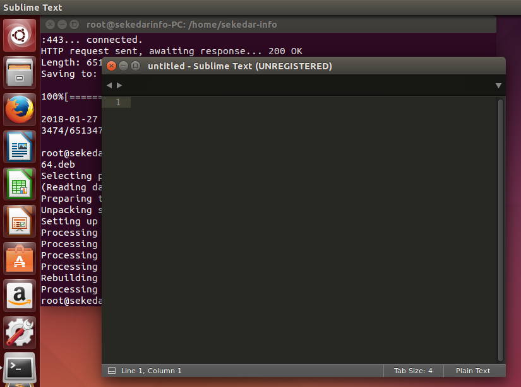Click line number 1 in the gutter
The width and height of the screenshot is (521, 387).
click(x=117, y=102)
